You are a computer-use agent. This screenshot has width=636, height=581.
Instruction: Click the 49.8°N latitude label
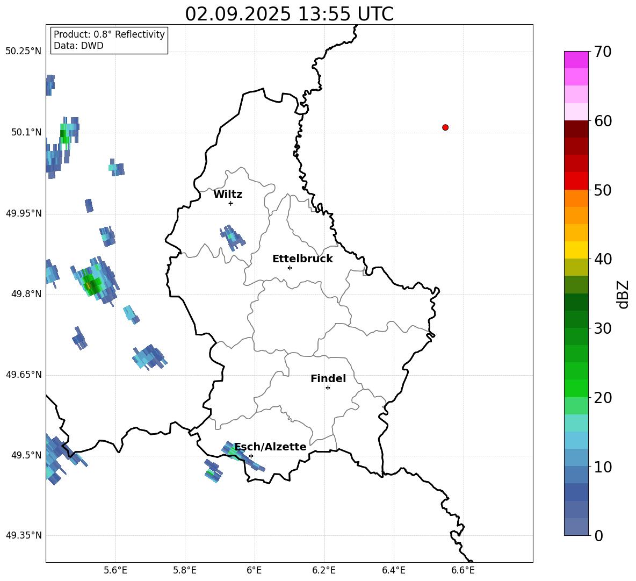tap(26, 294)
